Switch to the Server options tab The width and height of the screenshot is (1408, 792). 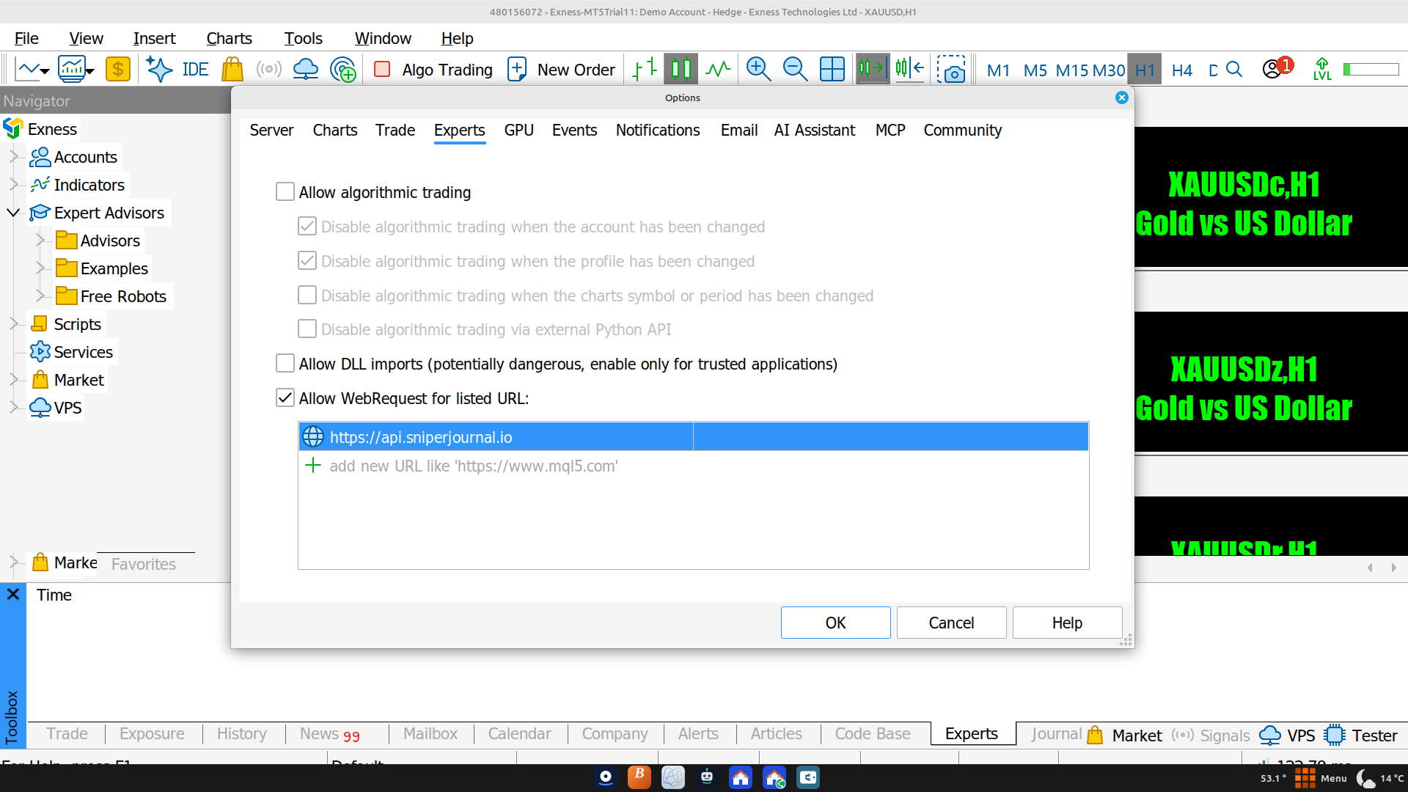pos(271,131)
